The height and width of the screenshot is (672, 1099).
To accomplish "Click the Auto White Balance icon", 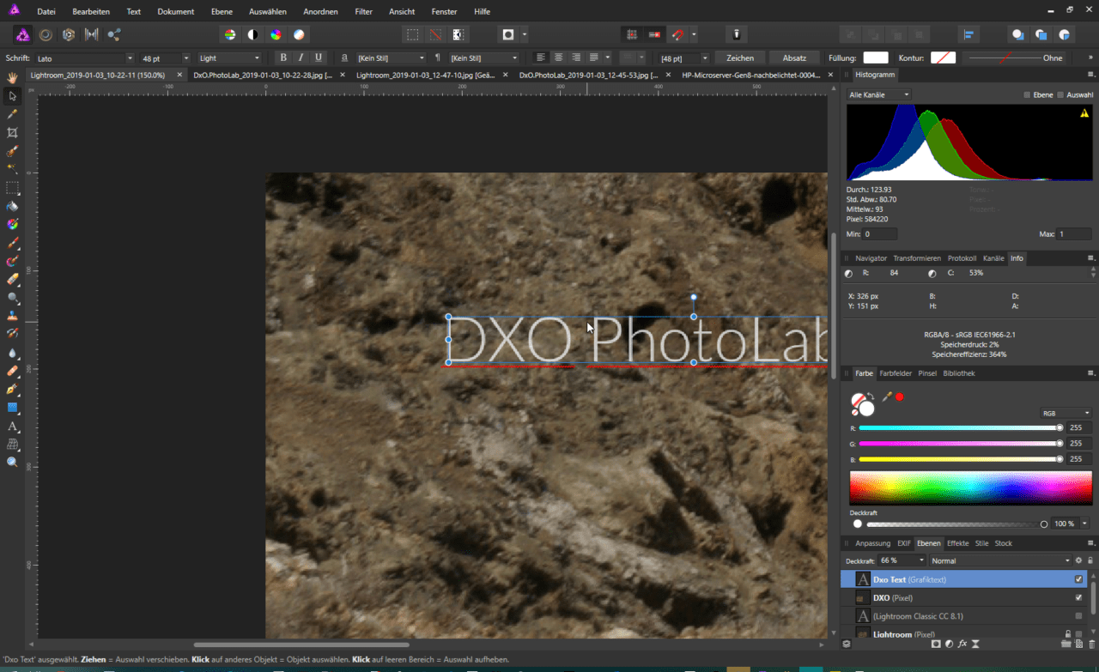I will [x=298, y=34].
